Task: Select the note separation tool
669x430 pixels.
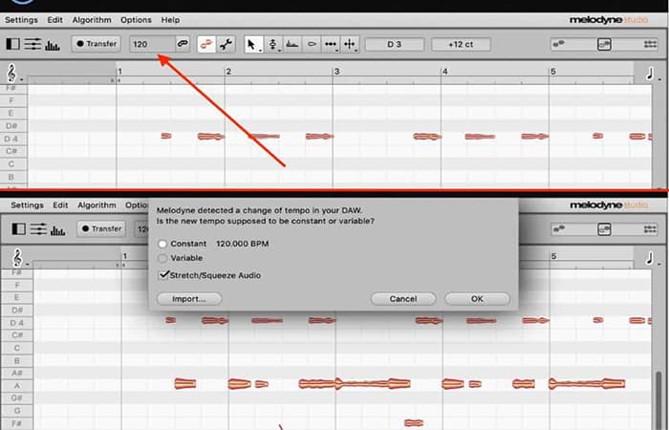Action: coord(349,44)
